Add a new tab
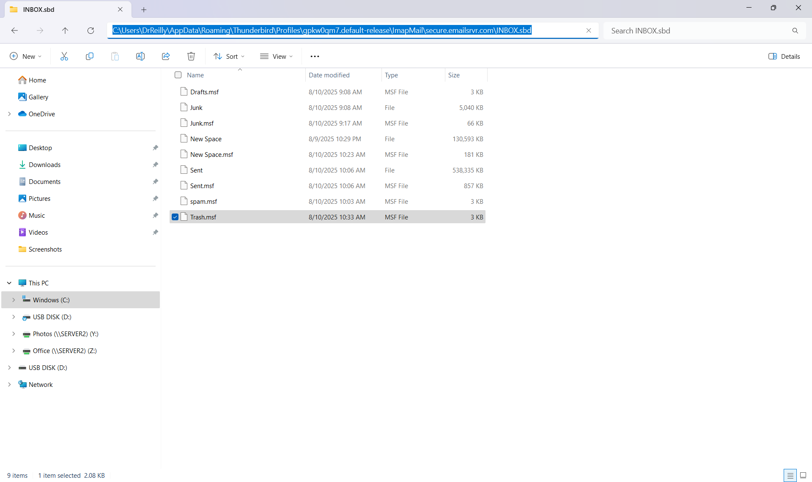The width and height of the screenshot is (812, 482). pos(144,9)
